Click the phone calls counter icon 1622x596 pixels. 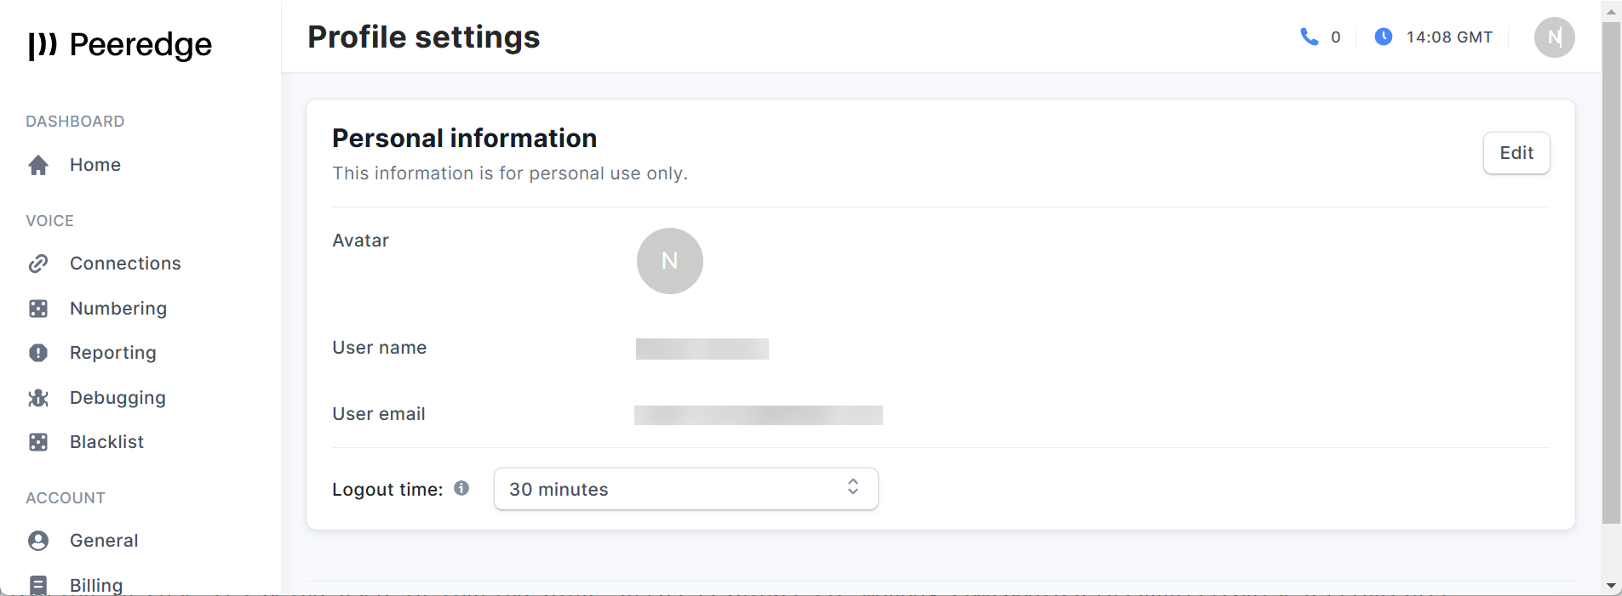[1309, 37]
